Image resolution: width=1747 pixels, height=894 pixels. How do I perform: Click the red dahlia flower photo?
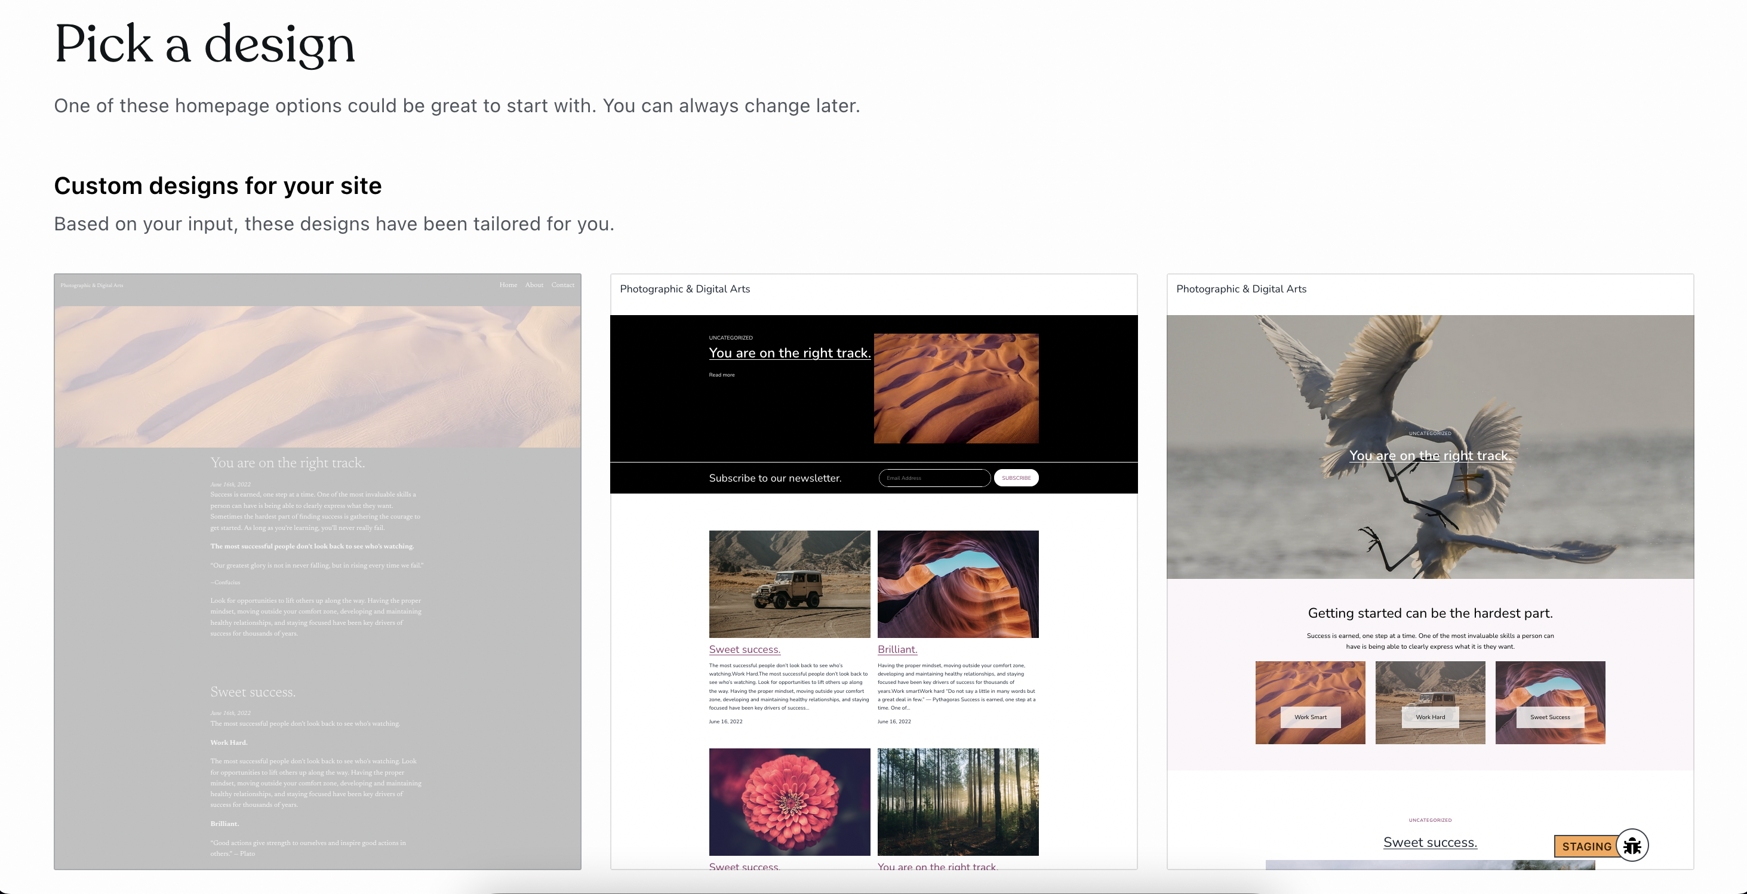point(789,802)
